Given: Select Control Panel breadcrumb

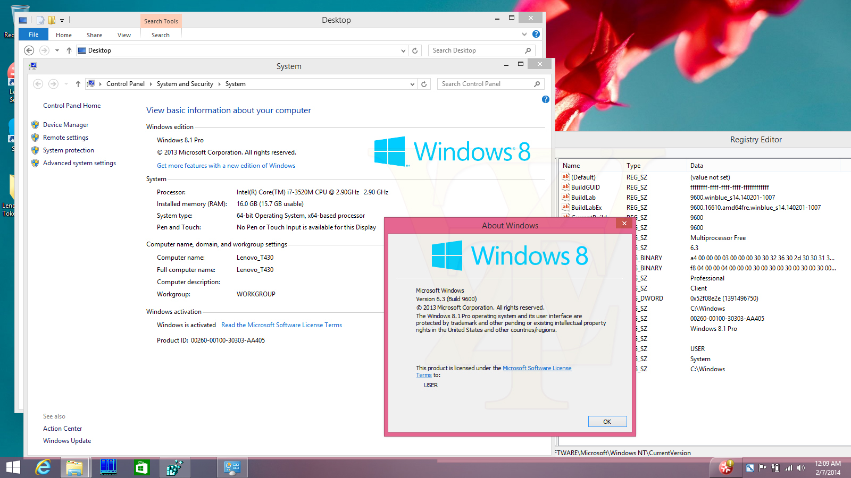Looking at the screenshot, I should pos(126,84).
